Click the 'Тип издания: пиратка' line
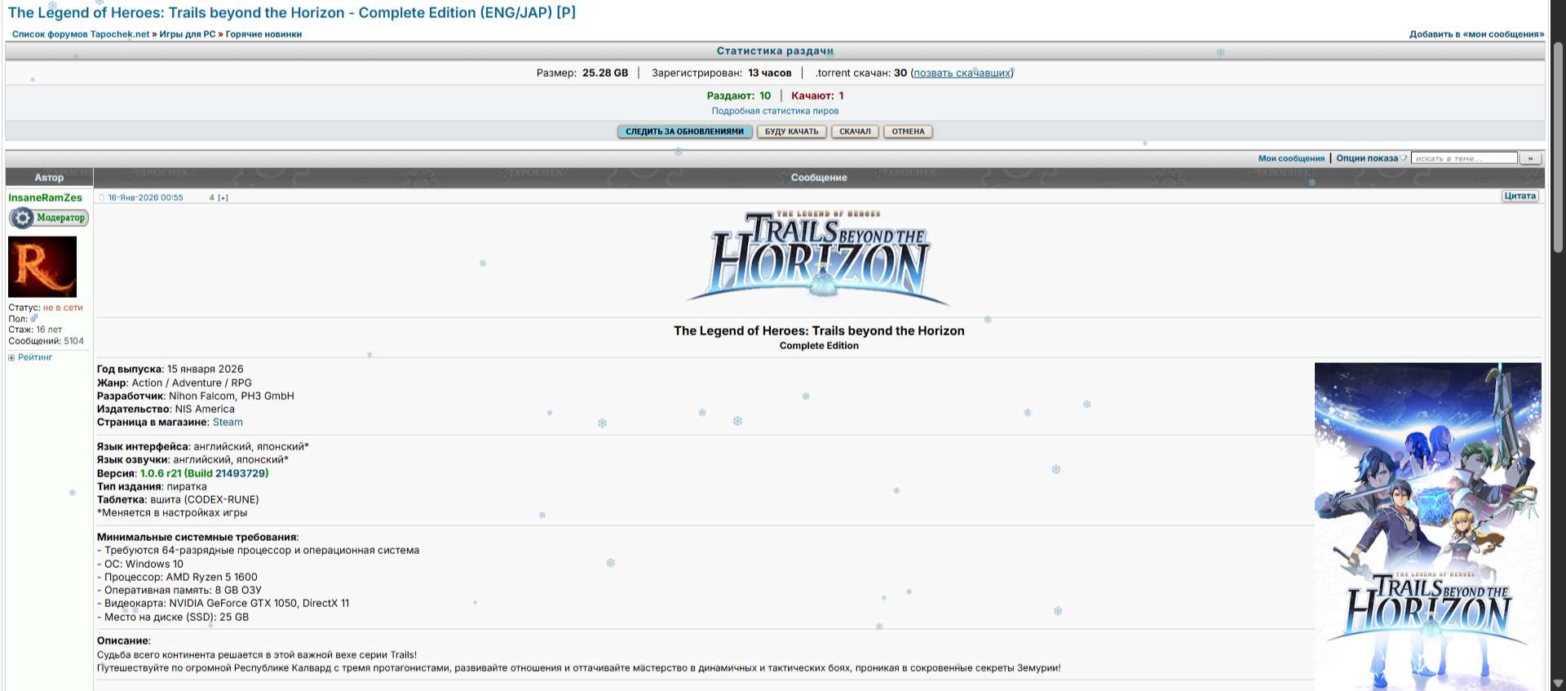The width and height of the screenshot is (1566, 691). click(x=152, y=487)
